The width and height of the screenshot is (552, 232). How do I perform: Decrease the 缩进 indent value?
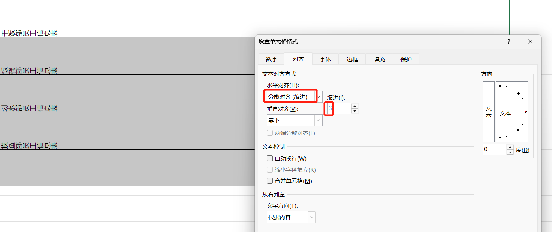pyautogui.click(x=355, y=111)
